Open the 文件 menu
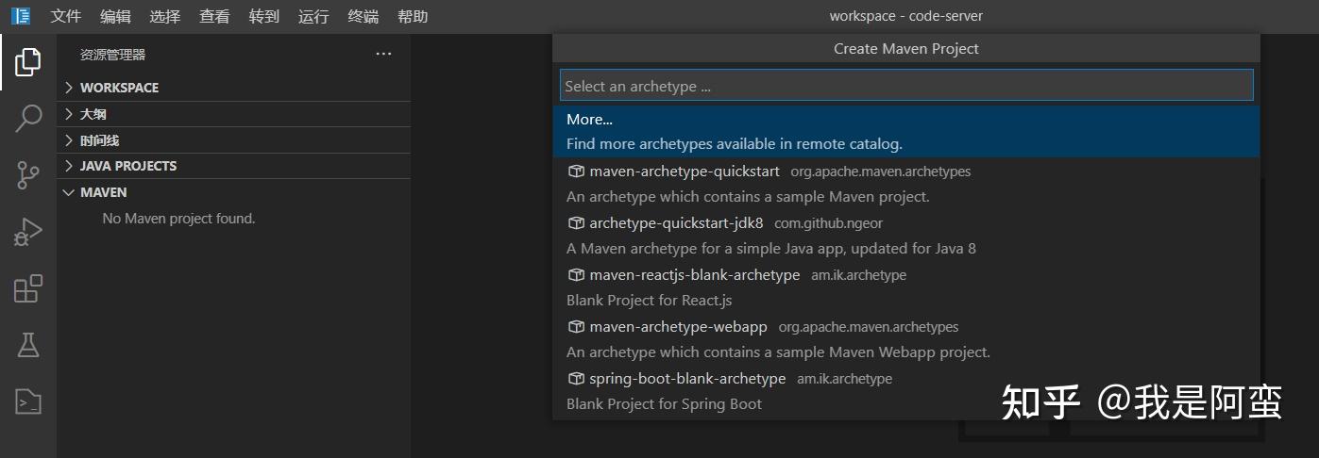The width and height of the screenshot is (1319, 458). tap(66, 16)
